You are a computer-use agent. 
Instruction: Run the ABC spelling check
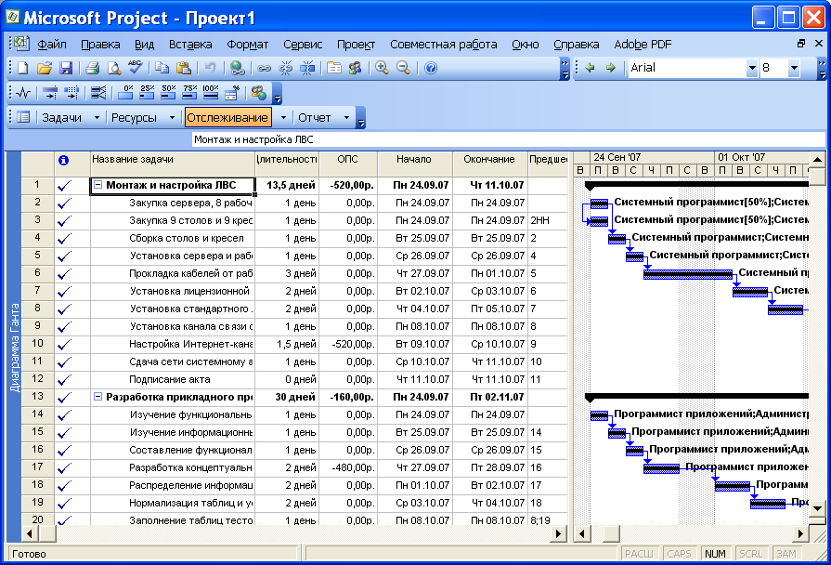pyautogui.click(x=135, y=67)
